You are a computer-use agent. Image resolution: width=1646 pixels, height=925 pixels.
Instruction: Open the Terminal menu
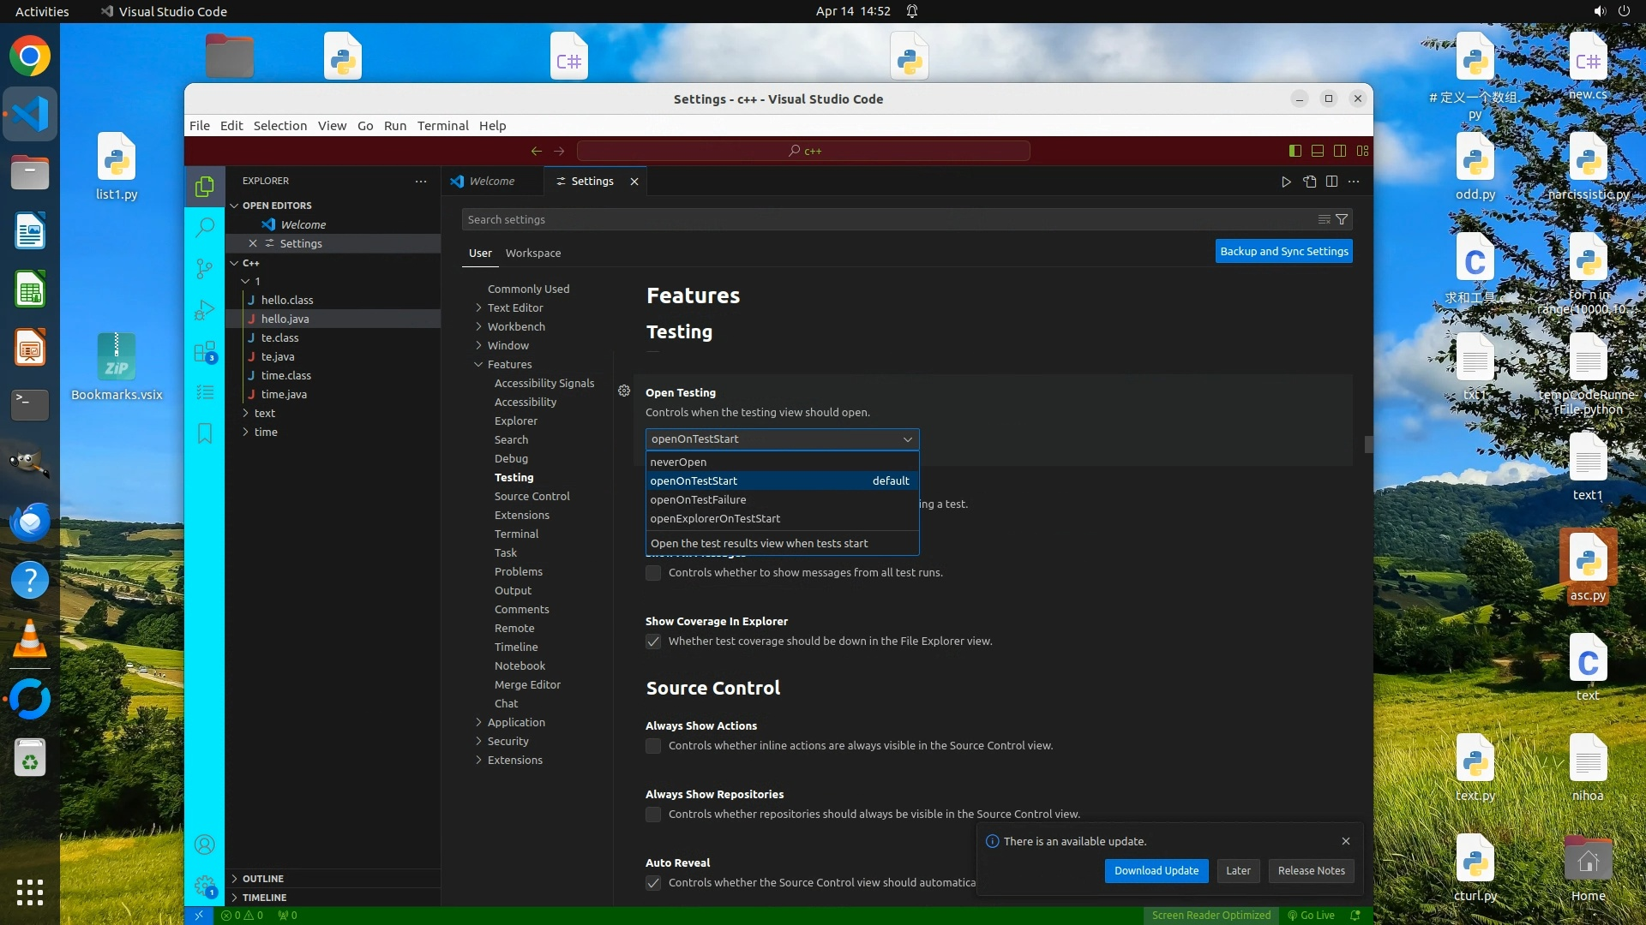point(442,125)
